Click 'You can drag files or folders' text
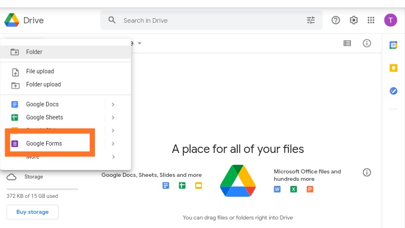 click(x=238, y=218)
